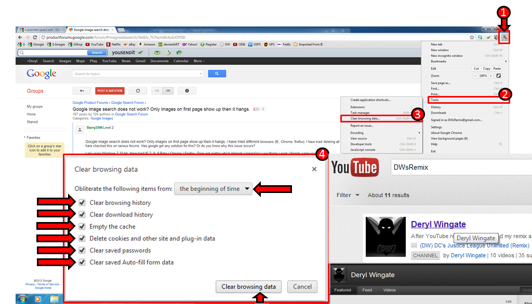Reload the page with the refresh icon
Image resolution: width=532 pixels, height=304 pixels.
pyautogui.click(x=35, y=37)
